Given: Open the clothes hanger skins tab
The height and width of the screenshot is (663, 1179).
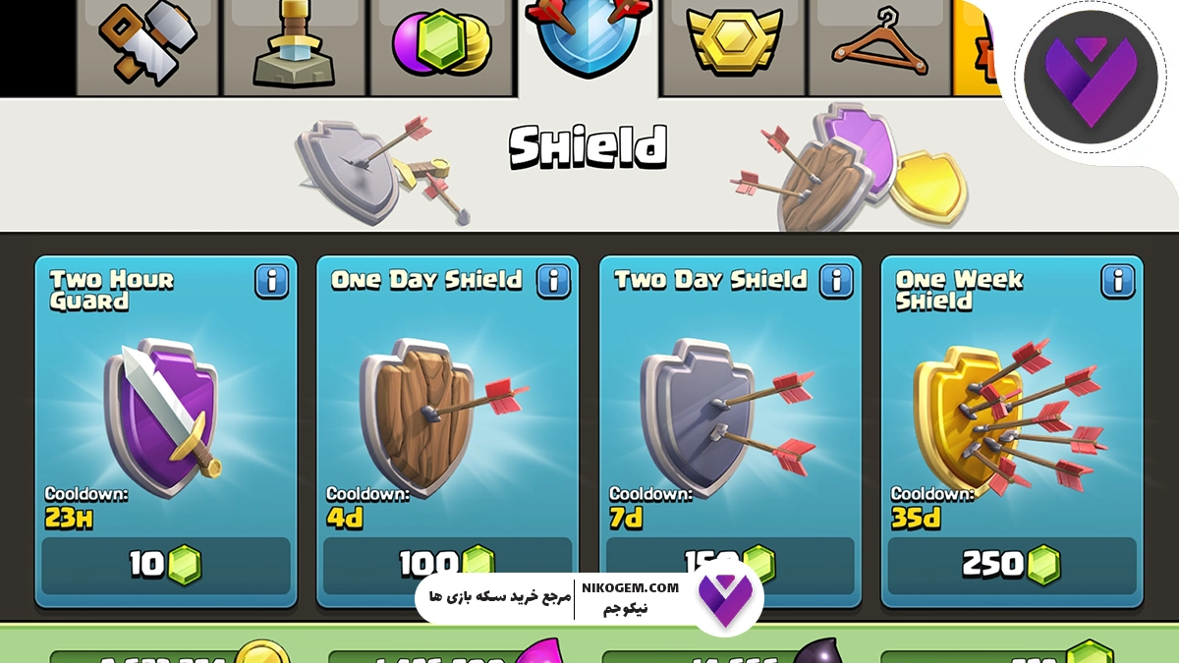Looking at the screenshot, I should pyautogui.click(x=879, y=46).
